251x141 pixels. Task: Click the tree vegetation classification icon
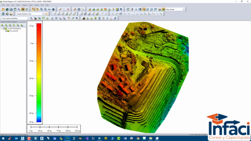point(95,18)
